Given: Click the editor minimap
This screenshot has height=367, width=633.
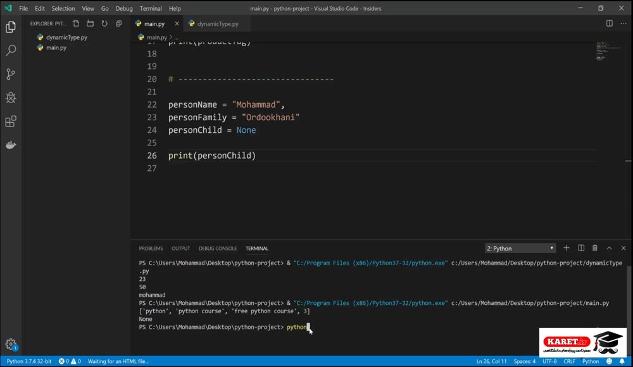Looking at the screenshot, I should click(608, 51).
